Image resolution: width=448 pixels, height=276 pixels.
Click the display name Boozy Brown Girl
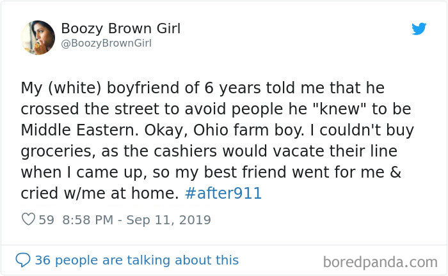120,29
